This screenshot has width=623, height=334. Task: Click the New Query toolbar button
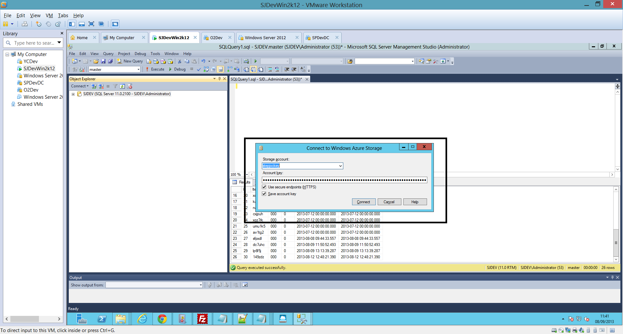tap(130, 61)
